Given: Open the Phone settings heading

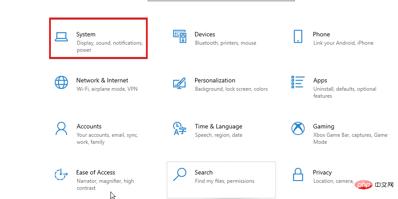Looking at the screenshot, I should (321, 34).
